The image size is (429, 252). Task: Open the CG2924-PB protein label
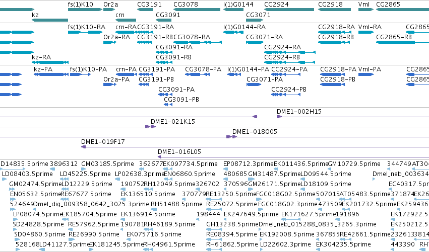[289, 90]
